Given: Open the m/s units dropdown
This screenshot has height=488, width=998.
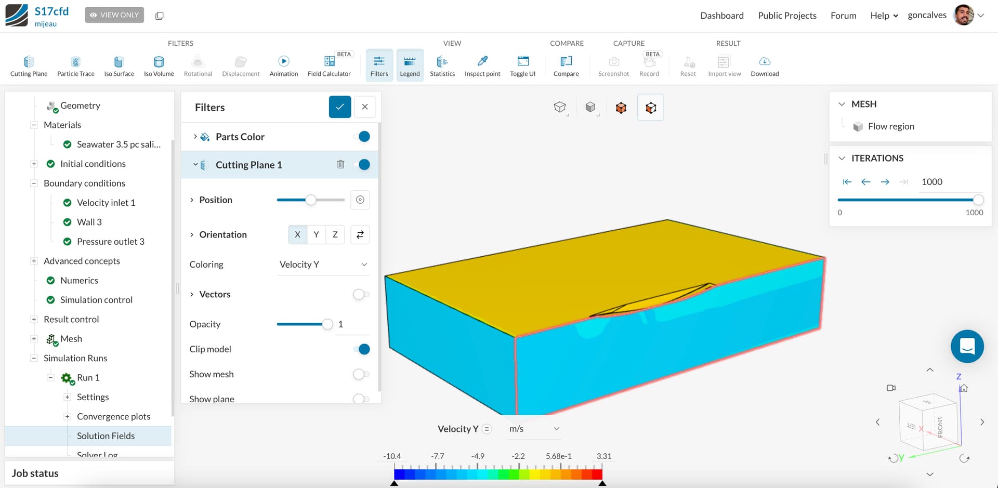Looking at the screenshot, I should (535, 429).
